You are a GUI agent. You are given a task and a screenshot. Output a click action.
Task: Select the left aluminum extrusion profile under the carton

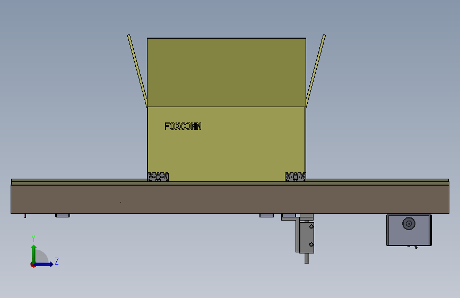pos(158,177)
